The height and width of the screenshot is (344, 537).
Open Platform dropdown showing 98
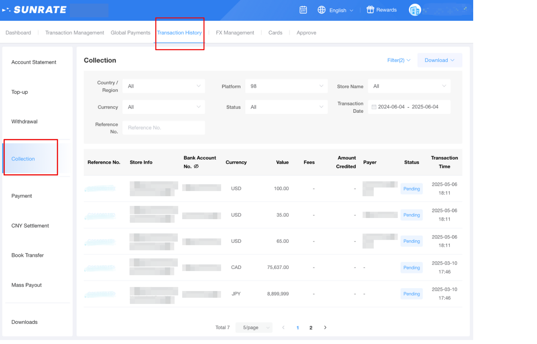pyautogui.click(x=287, y=86)
